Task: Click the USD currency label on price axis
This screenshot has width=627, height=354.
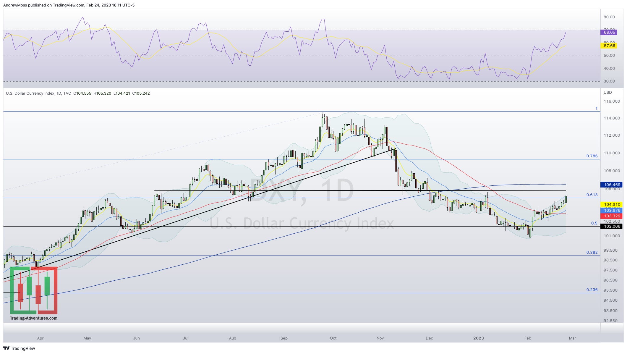Action: 607,93
